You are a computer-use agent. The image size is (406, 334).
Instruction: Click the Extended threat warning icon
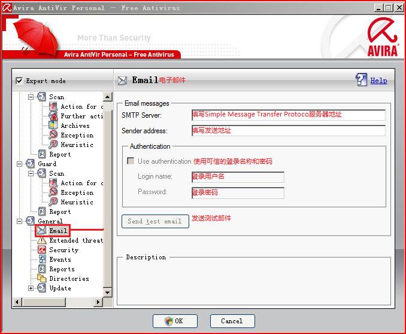pyautogui.click(x=42, y=240)
